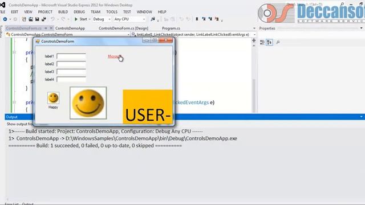Viewport: 365px width, 205px height.
Task: Open the document tab list dropdown
Action: pyautogui.click(x=254, y=28)
